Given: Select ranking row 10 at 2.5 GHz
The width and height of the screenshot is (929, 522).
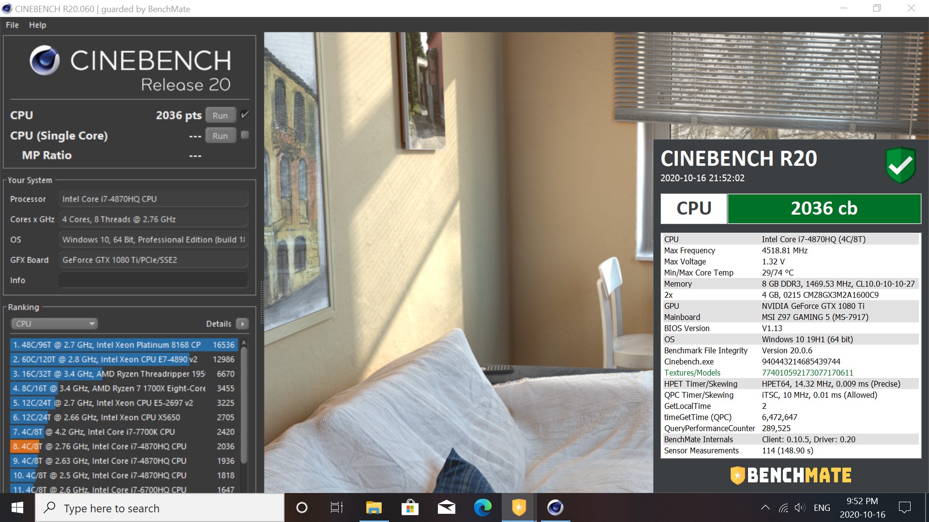Looking at the screenshot, I should (124, 475).
